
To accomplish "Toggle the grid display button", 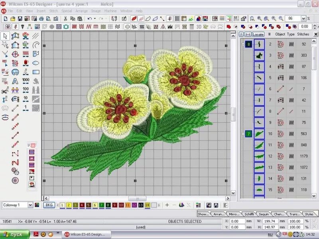I will click(x=177, y=19).
